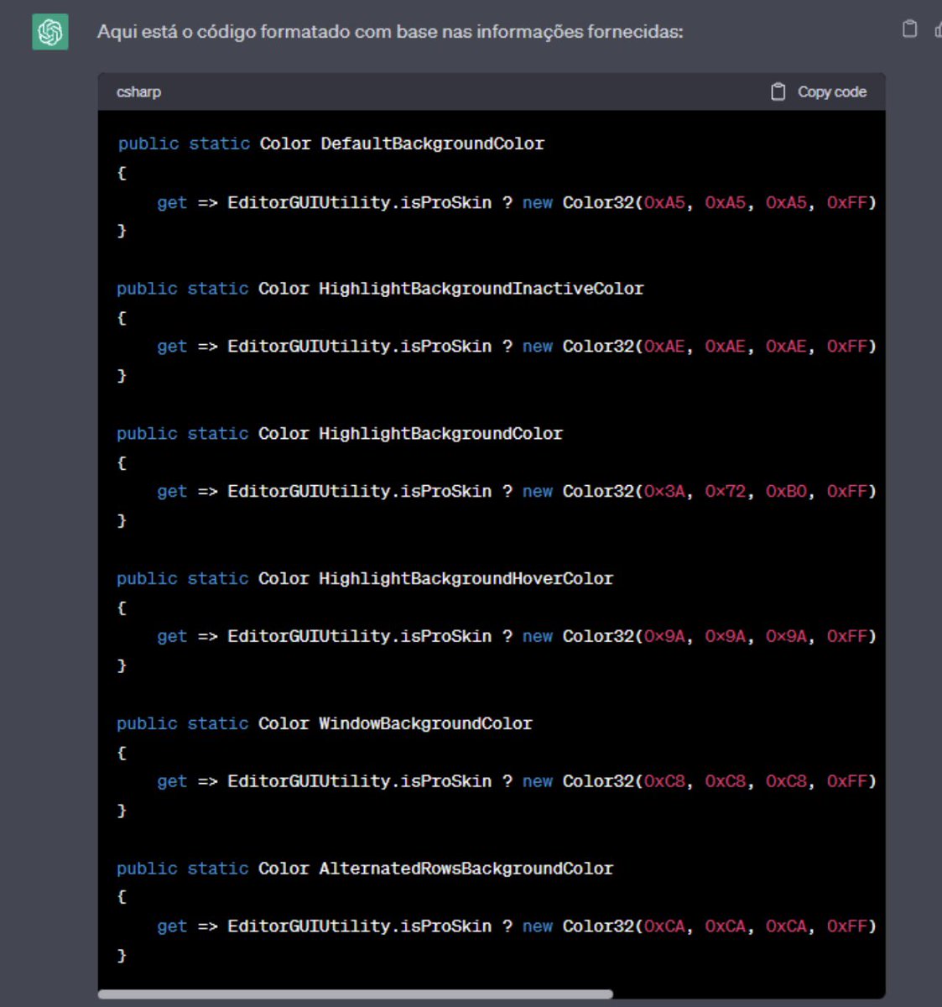Click the HighlightBackgroundColor property name
Image resolution: width=942 pixels, height=1007 pixels.
[441, 434]
